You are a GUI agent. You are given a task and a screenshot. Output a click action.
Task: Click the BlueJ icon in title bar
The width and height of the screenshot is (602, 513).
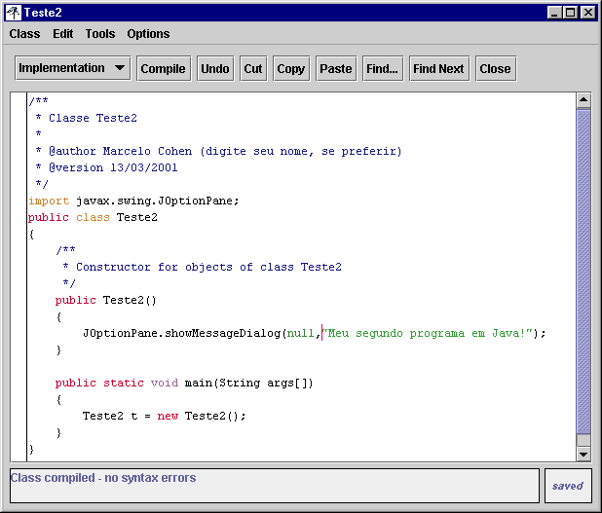[14, 13]
